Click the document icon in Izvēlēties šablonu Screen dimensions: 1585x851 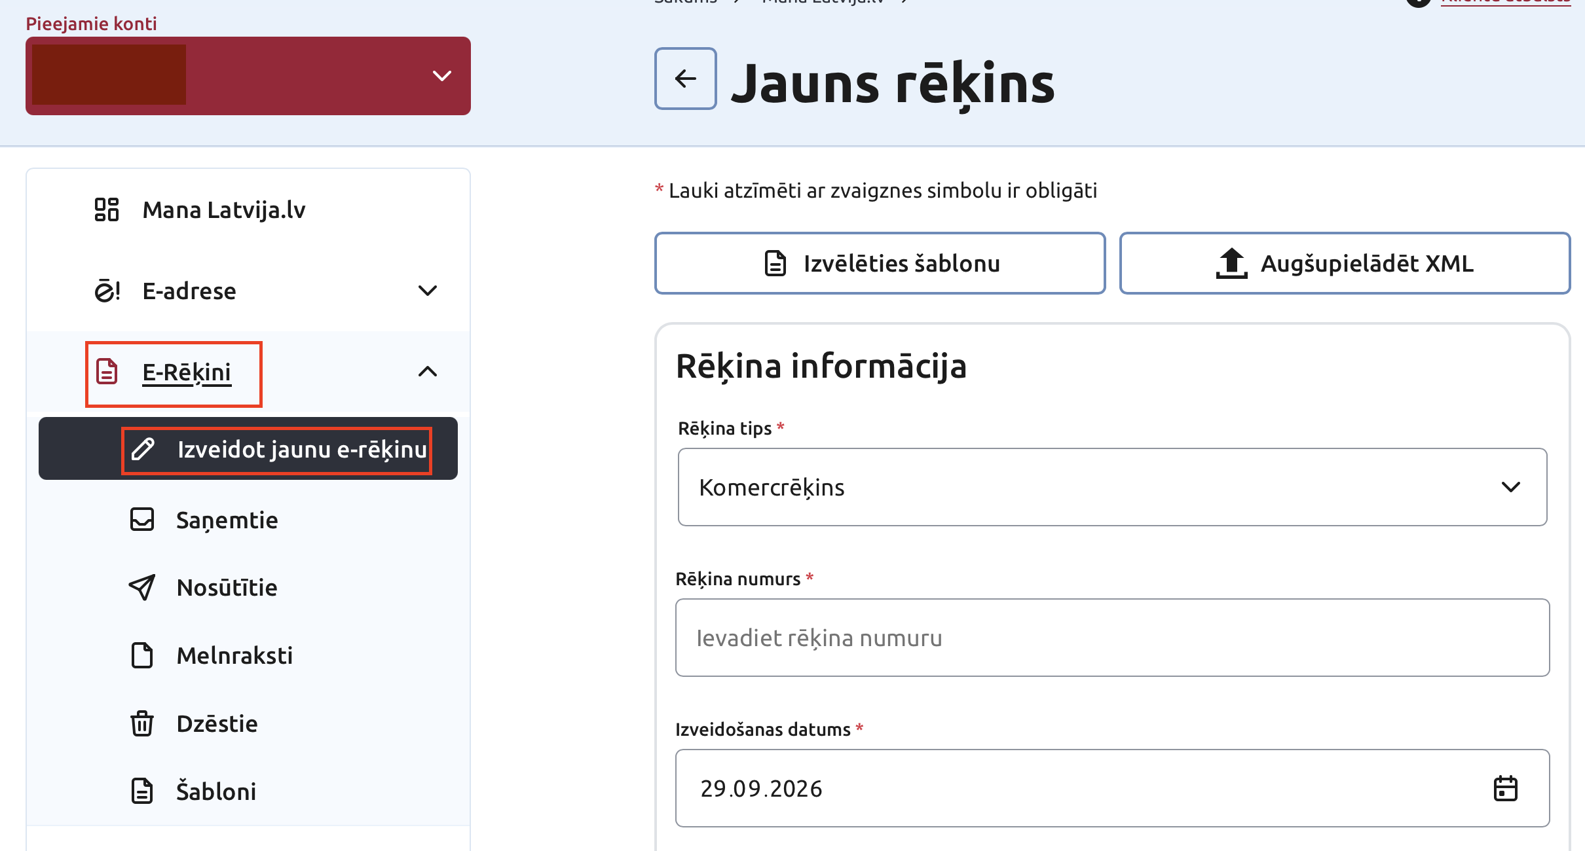click(775, 263)
